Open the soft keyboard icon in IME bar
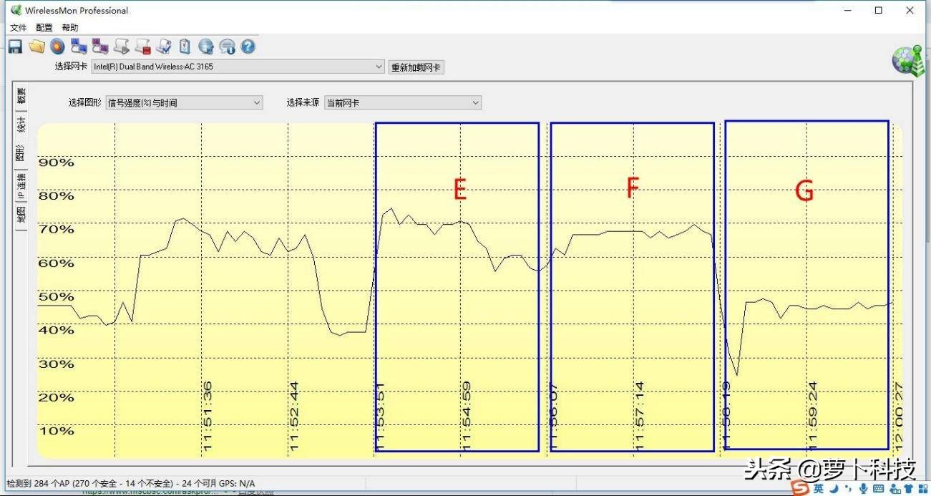The width and height of the screenshot is (931, 496). [x=879, y=488]
